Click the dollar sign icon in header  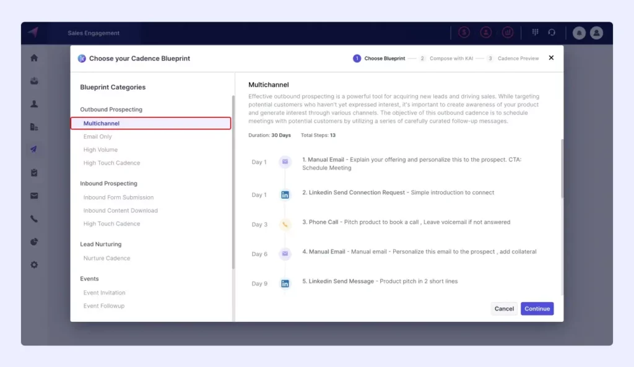pyautogui.click(x=464, y=32)
